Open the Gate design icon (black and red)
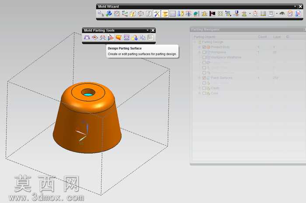Screen dimensions: 306x203 (x=212, y=14)
